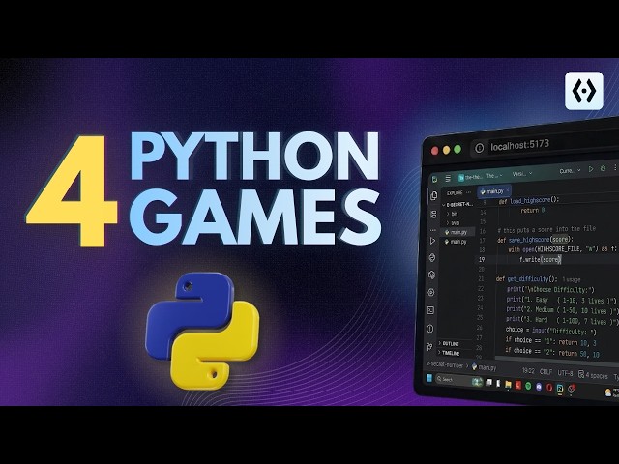
Task: Open the Current file run configuration dropdown
Action: (x=570, y=171)
